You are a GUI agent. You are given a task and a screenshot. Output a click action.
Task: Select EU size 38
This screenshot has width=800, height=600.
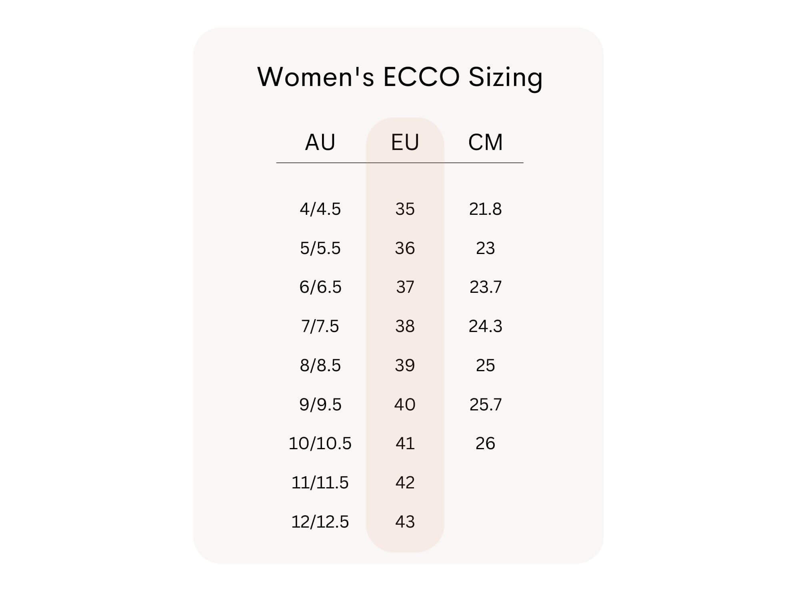(405, 326)
